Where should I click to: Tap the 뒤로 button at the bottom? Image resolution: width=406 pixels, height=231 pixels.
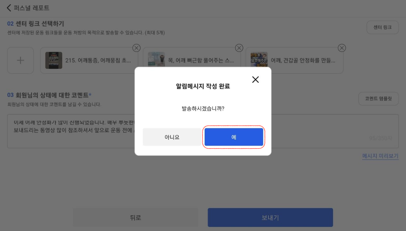[135, 217]
